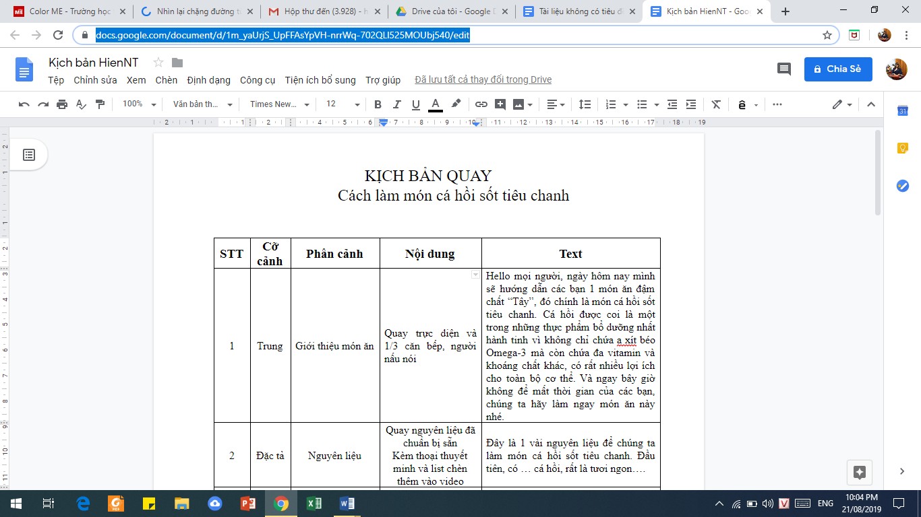The image size is (921, 517).
Task: Add a comment using the toolbar icon
Action: [500, 104]
